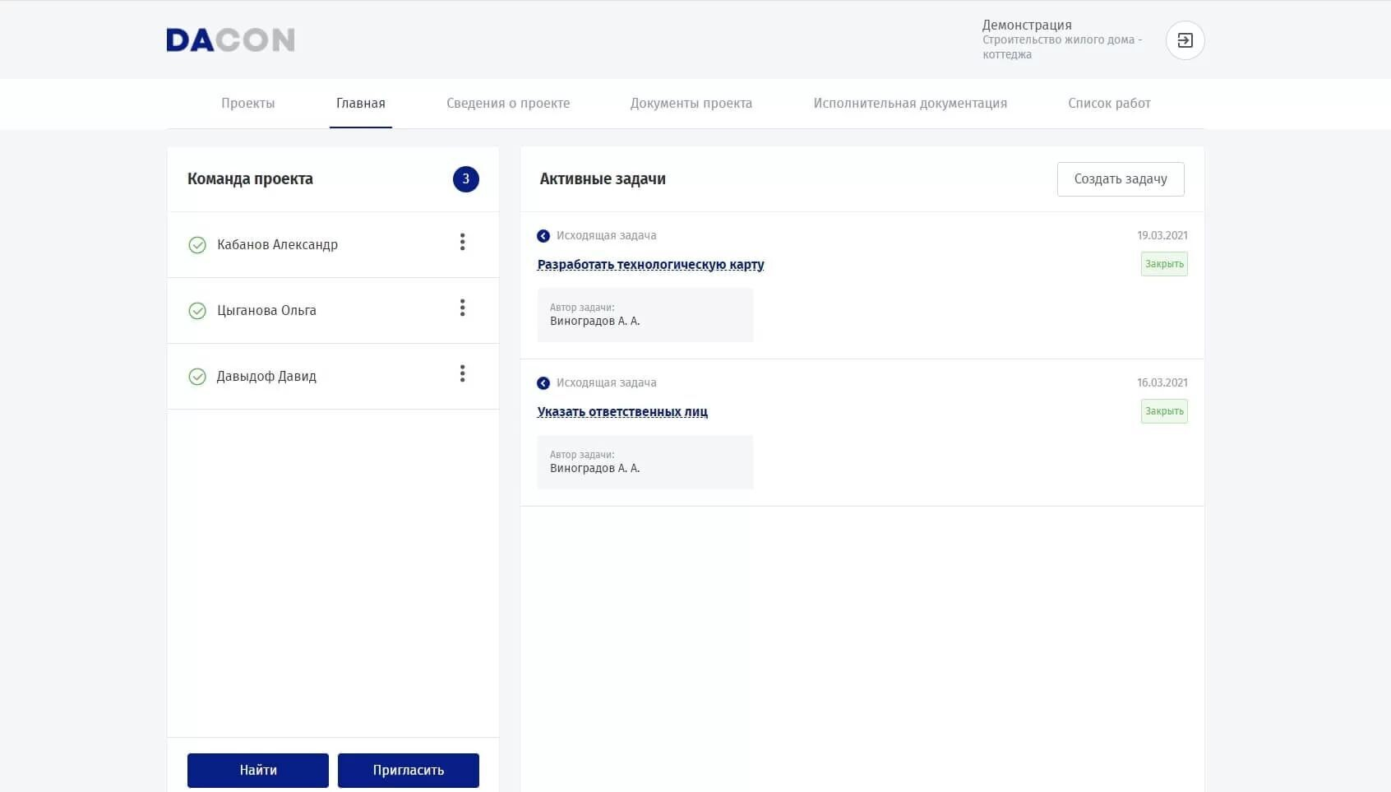Open options menu for Цыганова Ольга
This screenshot has height=792, width=1391.
coord(462,308)
